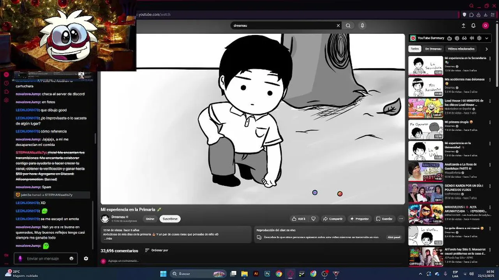Screen dimensions: 499x280
Task: Open Windows Start menu
Action: click(163, 274)
